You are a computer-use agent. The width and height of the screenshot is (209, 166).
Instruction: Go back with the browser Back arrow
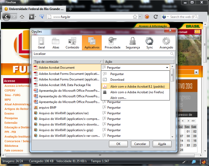(6, 17)
